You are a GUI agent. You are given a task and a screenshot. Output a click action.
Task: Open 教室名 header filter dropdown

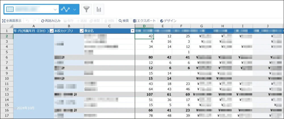tap(133, 31)
